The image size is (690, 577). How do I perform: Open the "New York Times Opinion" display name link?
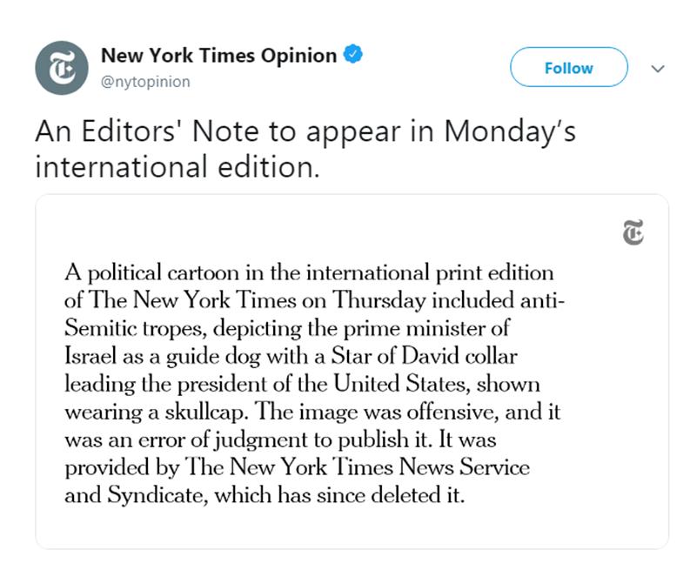218,56
